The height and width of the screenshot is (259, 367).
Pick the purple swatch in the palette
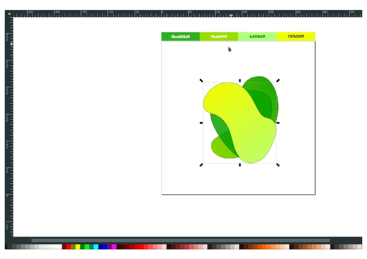[x=110, y=246]
